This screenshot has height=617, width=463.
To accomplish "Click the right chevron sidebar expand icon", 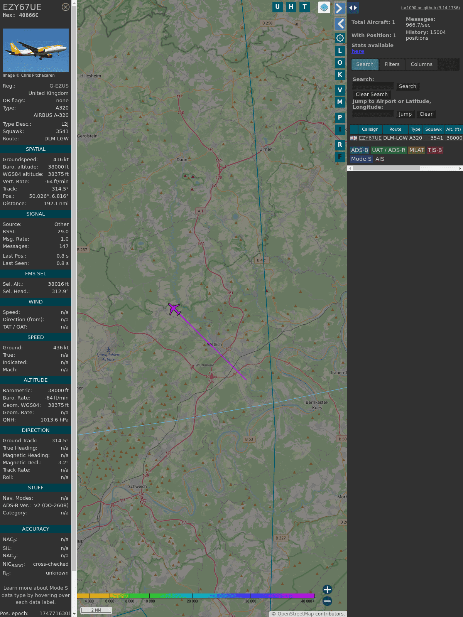I will [x=340, y=8].
